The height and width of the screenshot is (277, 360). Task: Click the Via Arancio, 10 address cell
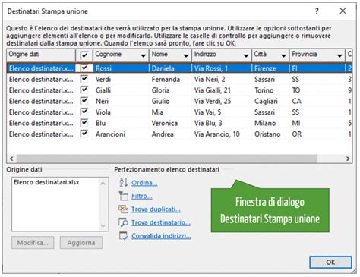click(222, 134)
